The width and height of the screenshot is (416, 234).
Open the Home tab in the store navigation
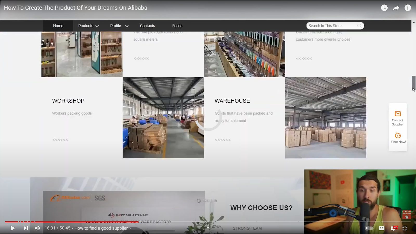[x=58, y=26]
